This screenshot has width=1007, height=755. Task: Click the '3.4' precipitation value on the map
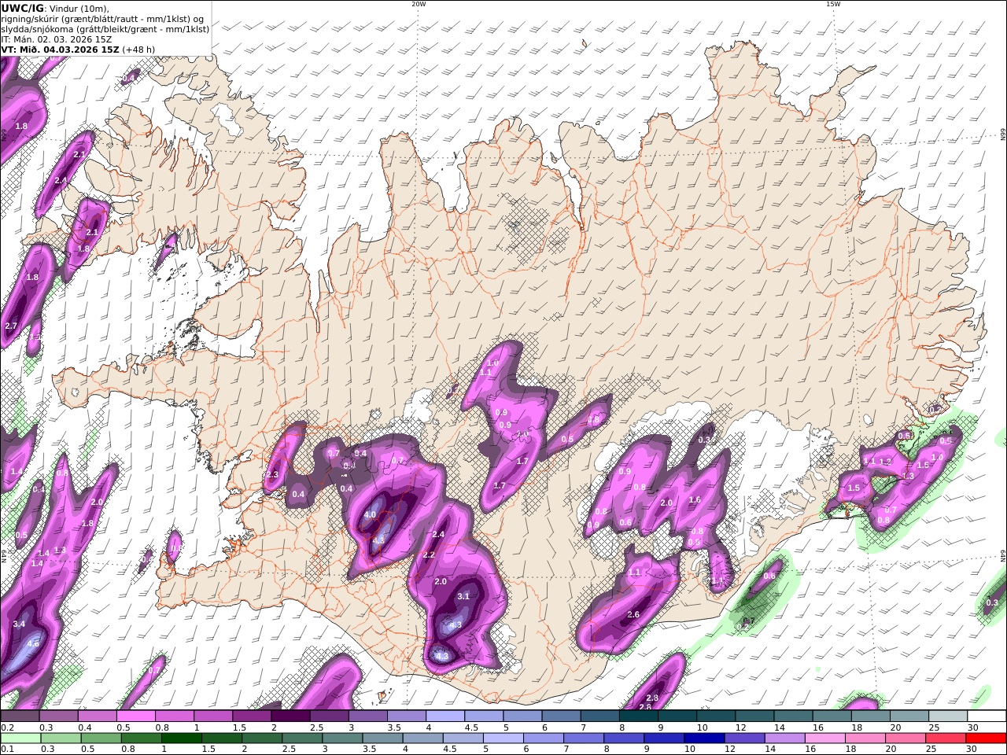tap(20, 624)
